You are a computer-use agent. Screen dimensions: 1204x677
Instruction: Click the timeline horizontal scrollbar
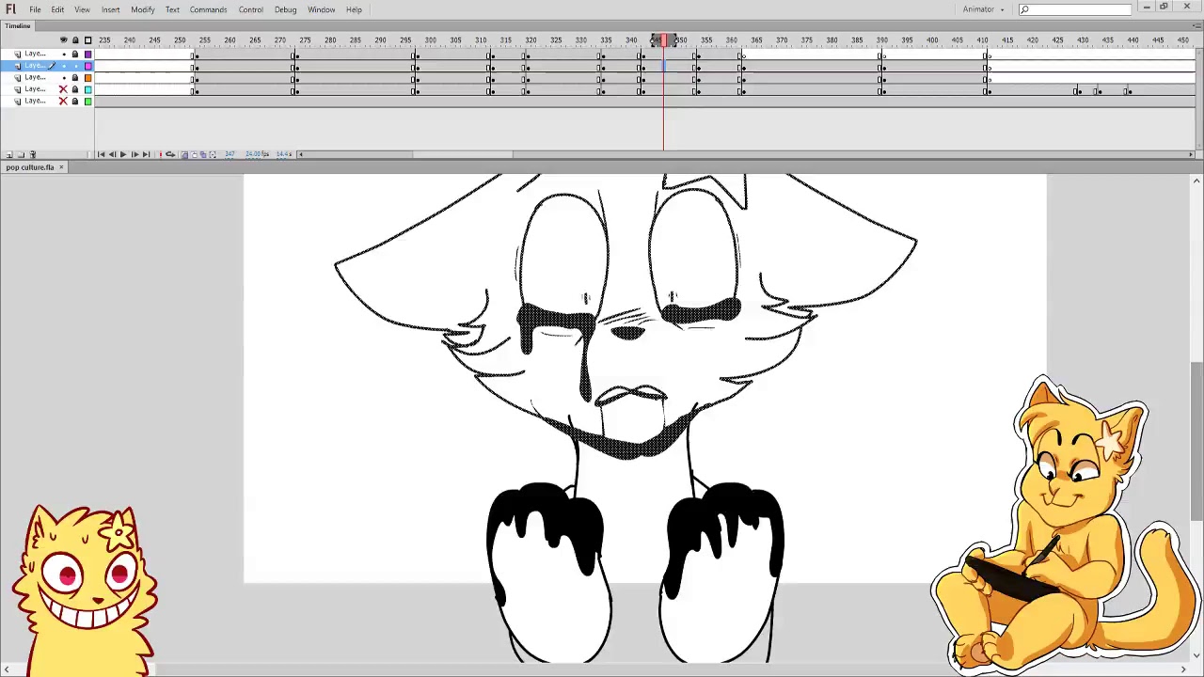[x=463, y=154]
